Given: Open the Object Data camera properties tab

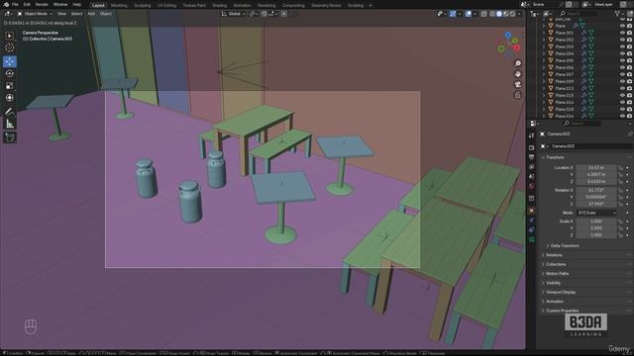Looking at the screenshot, I should point(532,239).
